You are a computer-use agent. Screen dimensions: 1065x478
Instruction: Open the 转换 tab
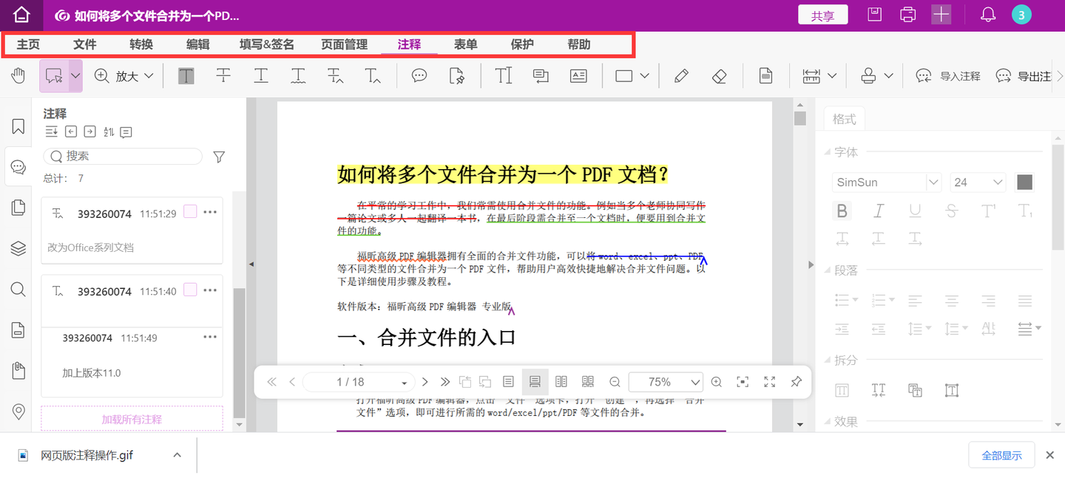point(141,44)
